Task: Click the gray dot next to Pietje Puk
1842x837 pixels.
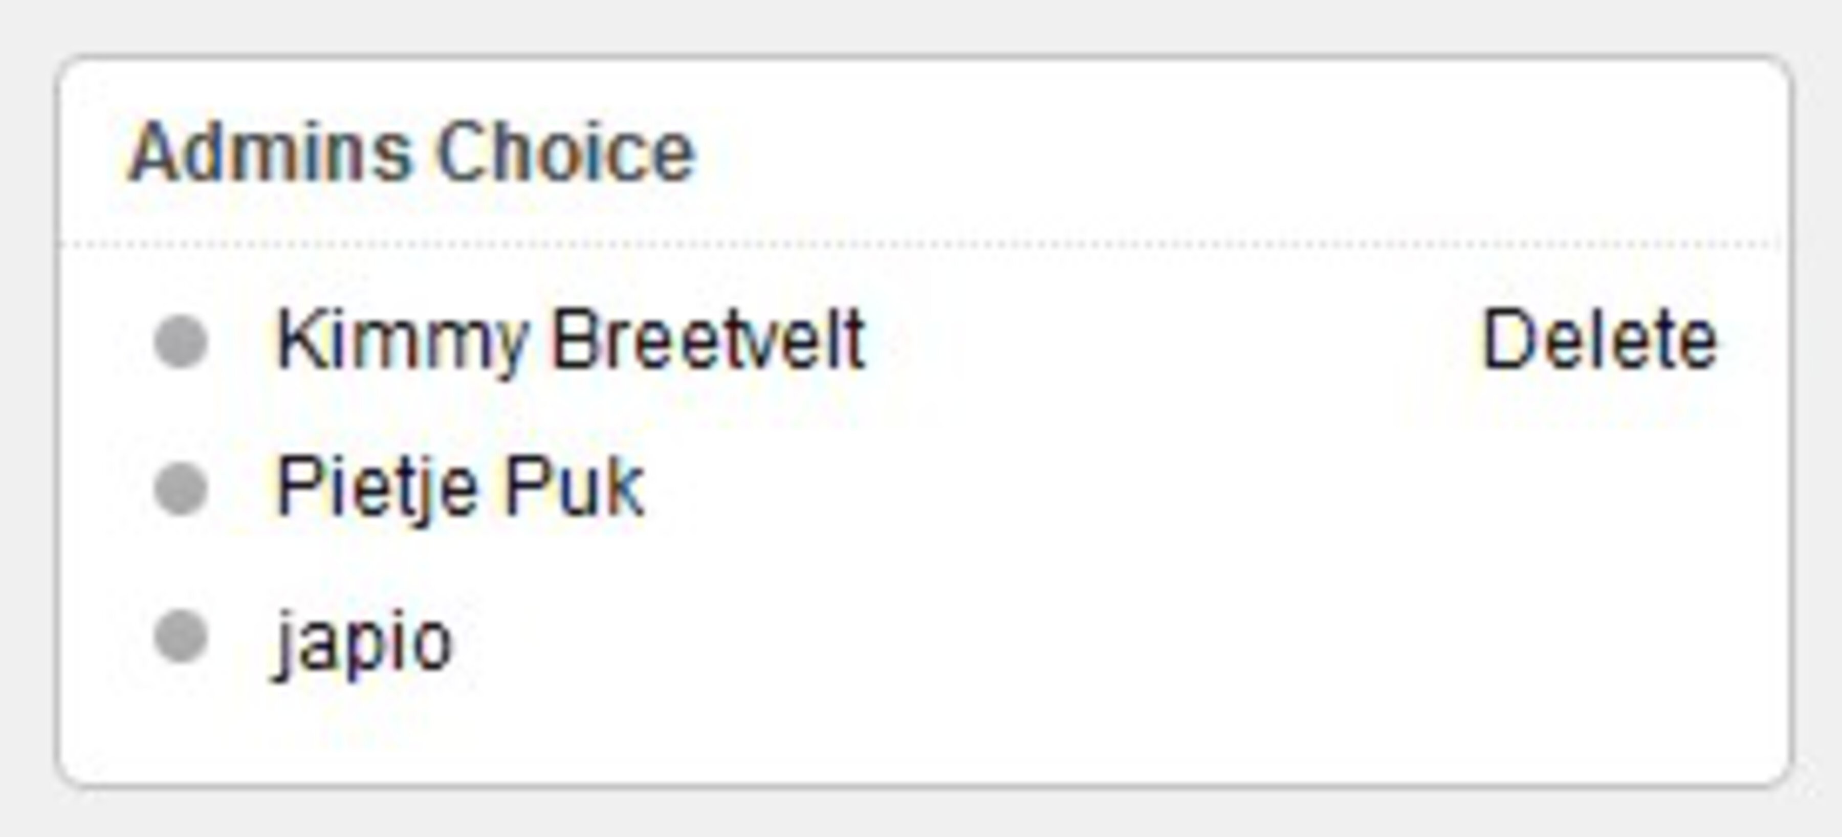Action: (x=181, y=489)
